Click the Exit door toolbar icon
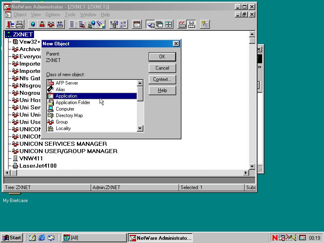 tap(10, 24)
